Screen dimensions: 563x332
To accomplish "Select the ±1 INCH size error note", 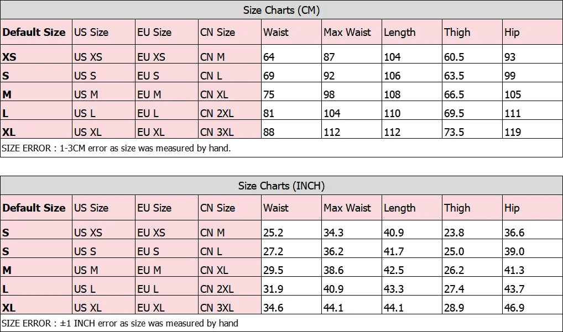I will pyautogui.click(x=120, y=323).
